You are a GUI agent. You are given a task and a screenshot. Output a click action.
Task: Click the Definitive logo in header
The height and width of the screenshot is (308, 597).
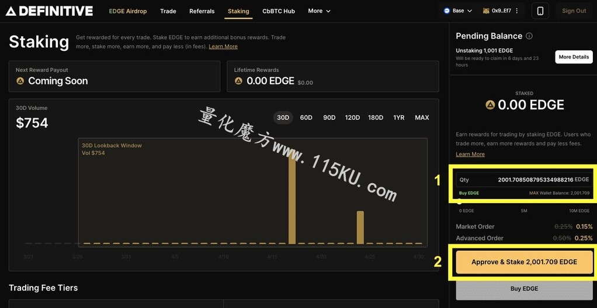tap(49, 10)
